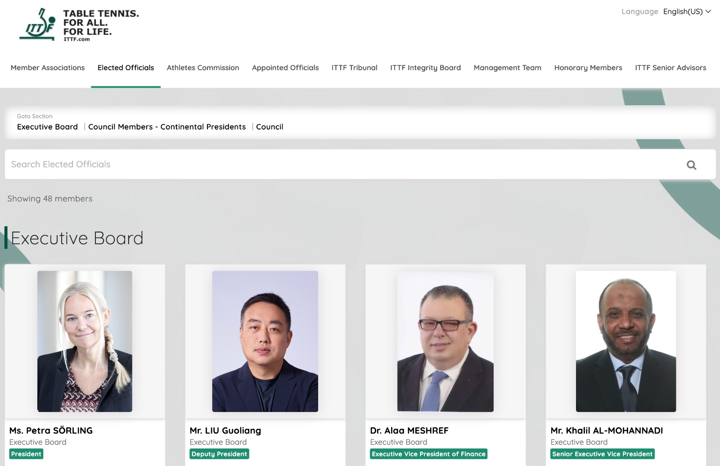Screen dimensions: 720x466
Task: Jump to the Executive Board section link
Action: [x=47, y=127]
